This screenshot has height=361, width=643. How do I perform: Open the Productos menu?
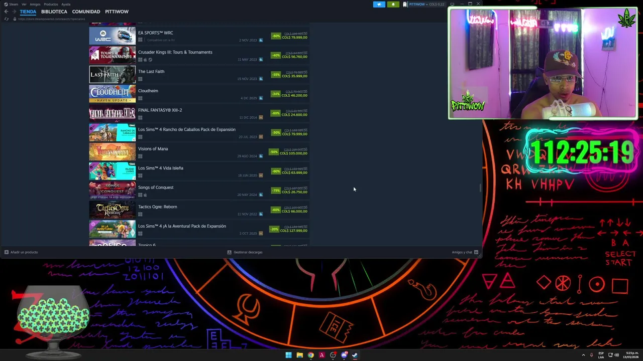tap(51, 5)
